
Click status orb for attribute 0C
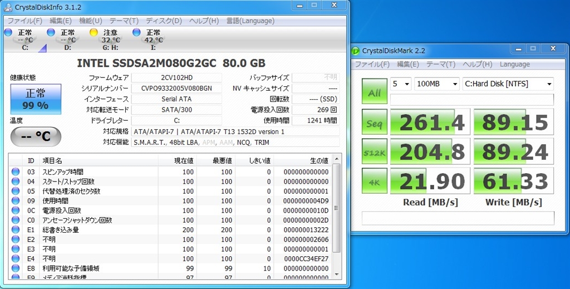tap(15, 210)
